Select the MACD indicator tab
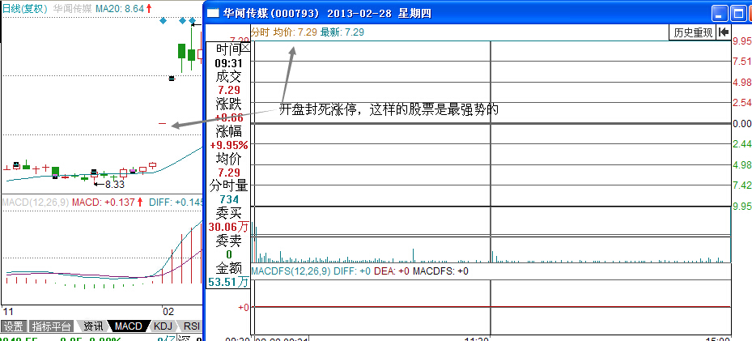Viewport: 752px width, 341px height. 127,326
